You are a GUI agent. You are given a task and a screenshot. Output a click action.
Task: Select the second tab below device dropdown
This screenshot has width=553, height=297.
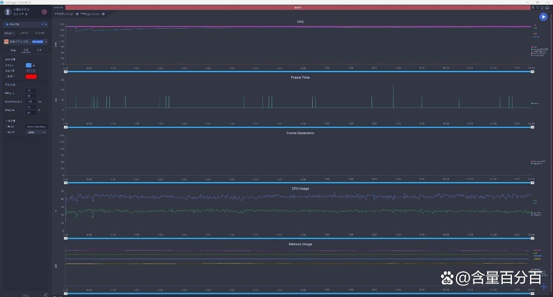coord(24,33)
